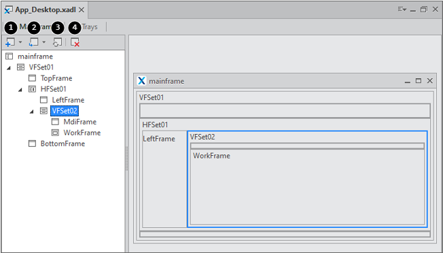Click the add frame icon with plus
Screen dimensions: 443x253
point(10,42)
